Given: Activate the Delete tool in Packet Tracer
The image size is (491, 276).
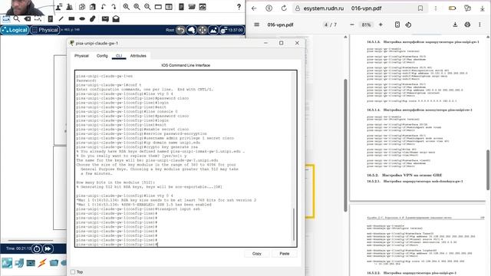Looking at the screenshot, I should [x=28, y=19].
